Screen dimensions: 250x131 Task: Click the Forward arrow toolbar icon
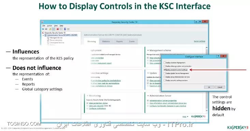[46, 29]
